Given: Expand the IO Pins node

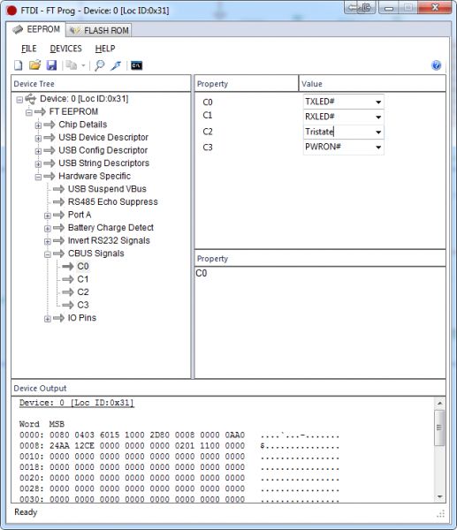Looking at the screenshot, I should pos(48,318).
